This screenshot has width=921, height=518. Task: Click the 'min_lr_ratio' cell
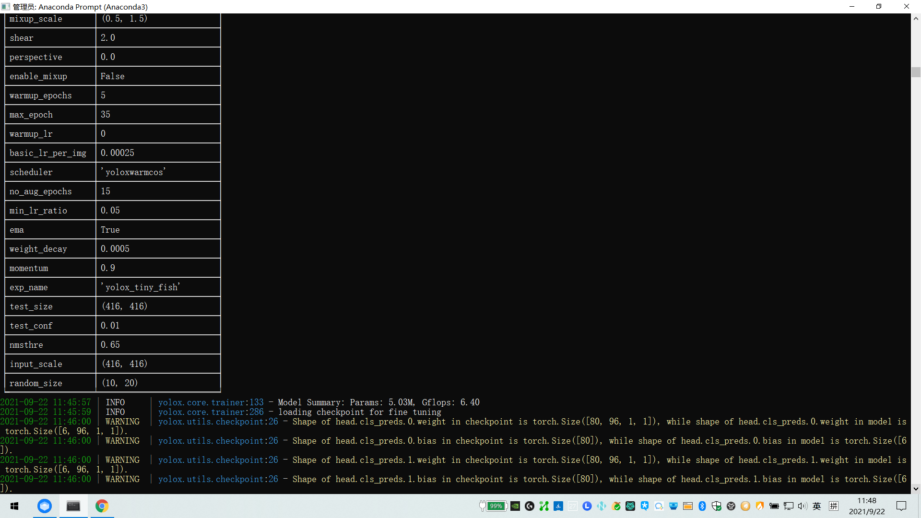(50, 211)
